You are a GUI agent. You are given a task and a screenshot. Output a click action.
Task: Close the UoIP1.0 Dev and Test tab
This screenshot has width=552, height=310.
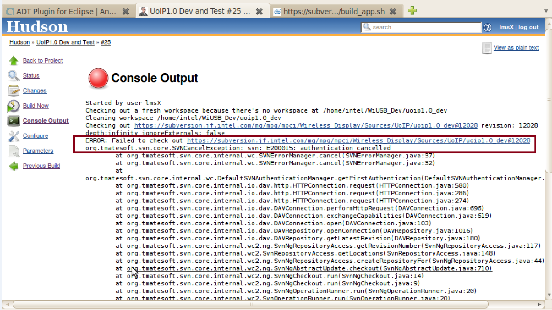tap(259, 12)
